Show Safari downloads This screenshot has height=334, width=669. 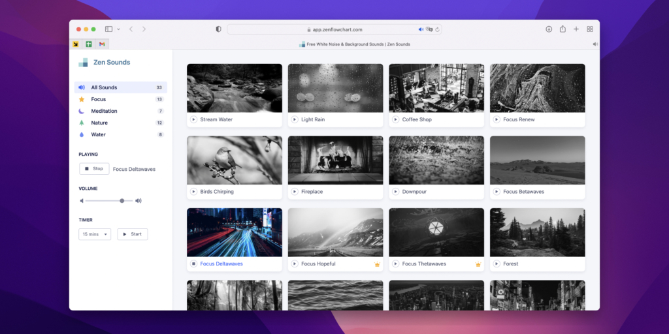tap(549, 29)
